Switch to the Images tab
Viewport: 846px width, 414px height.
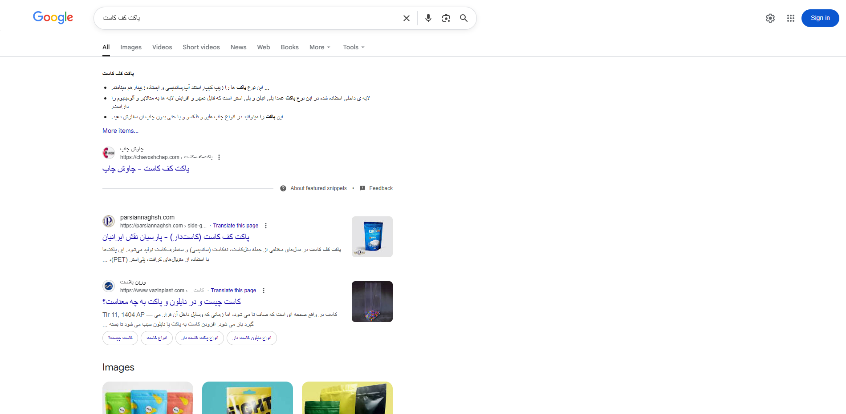[131, 47]
